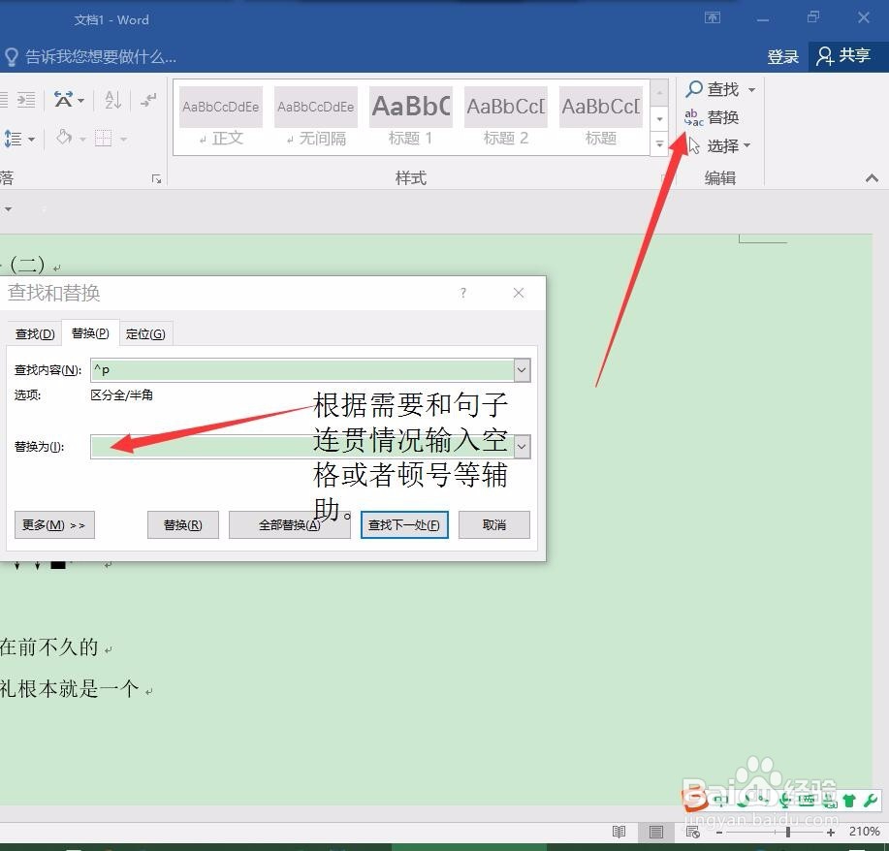This screenshot has width=889, height=851.
Task: Open Read Mode from the status bar icon
Action: [x=619, y=832]
